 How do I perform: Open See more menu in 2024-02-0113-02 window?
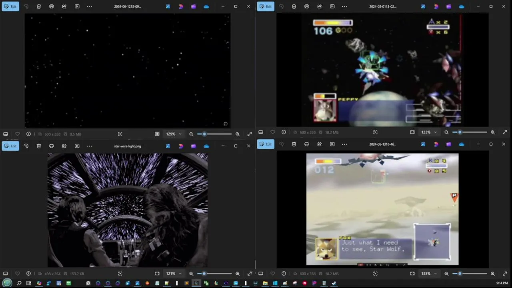coord(344,6)
